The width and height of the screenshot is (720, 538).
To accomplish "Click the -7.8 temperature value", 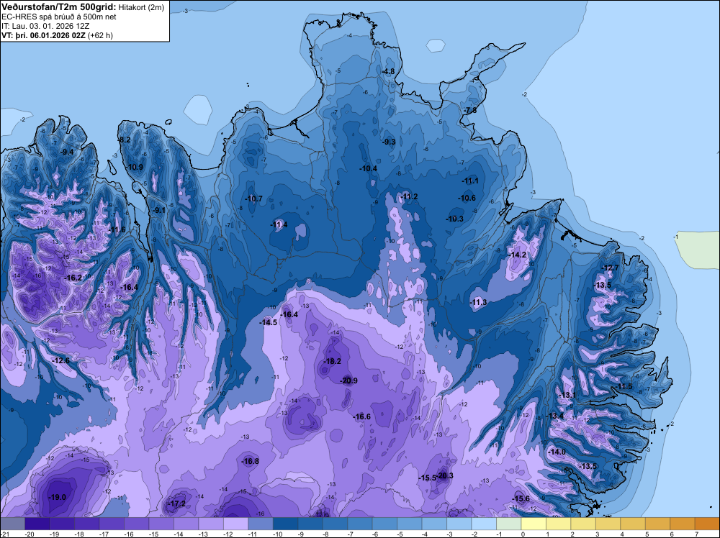I will coord(470,111).
